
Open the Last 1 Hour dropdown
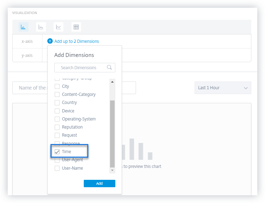point(223,88)
